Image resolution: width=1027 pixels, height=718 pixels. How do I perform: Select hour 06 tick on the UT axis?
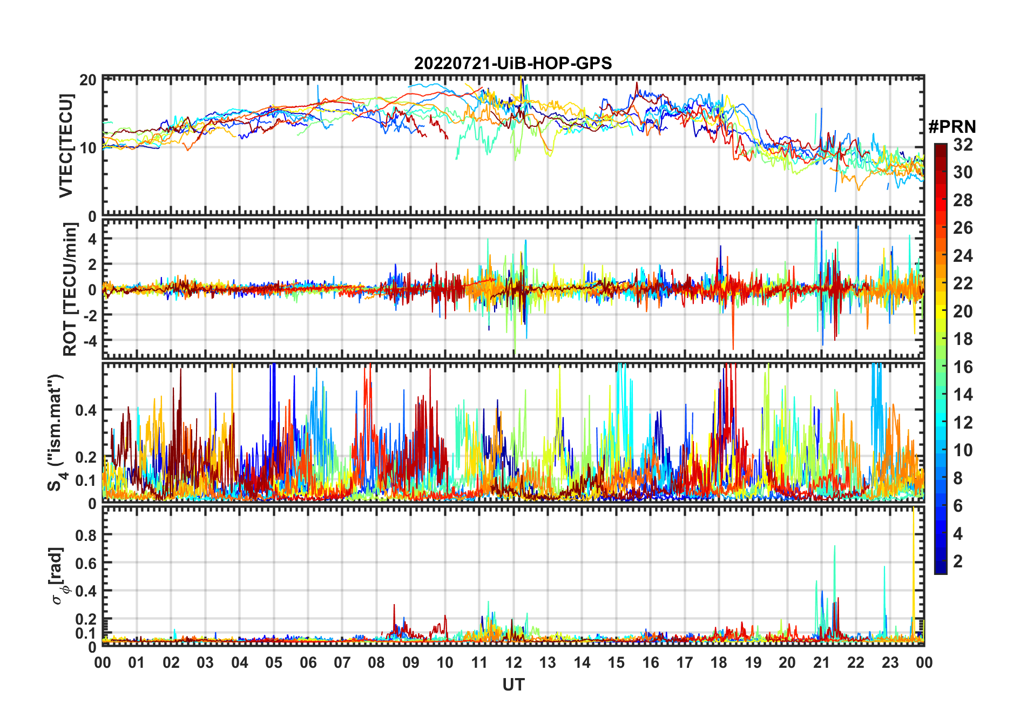tap(308, 662)
